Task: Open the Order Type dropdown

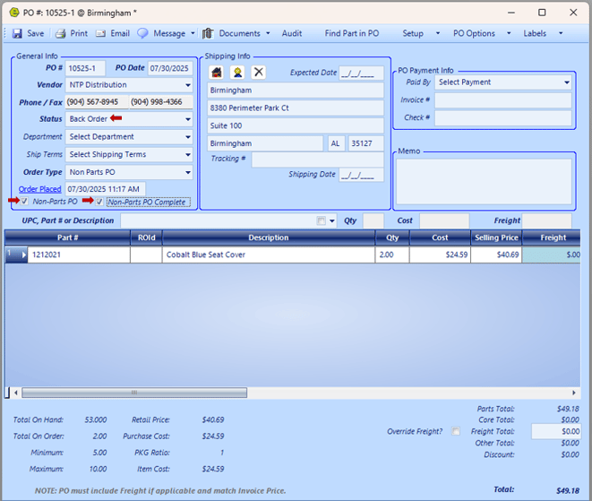Action: (188, 172)
